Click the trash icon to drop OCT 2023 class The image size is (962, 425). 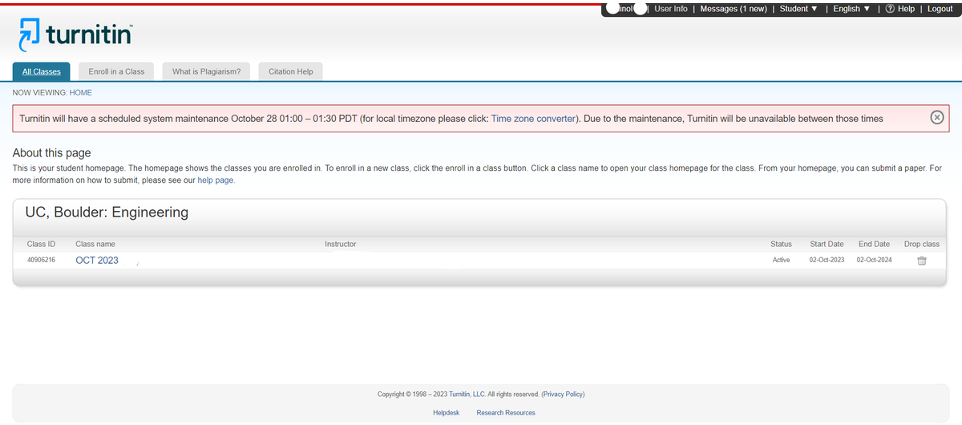coord(922,261)
